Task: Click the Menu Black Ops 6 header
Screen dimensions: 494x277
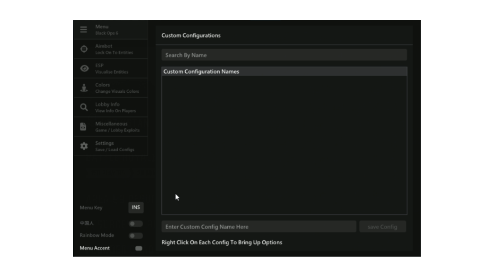Action: click(111, 30)
